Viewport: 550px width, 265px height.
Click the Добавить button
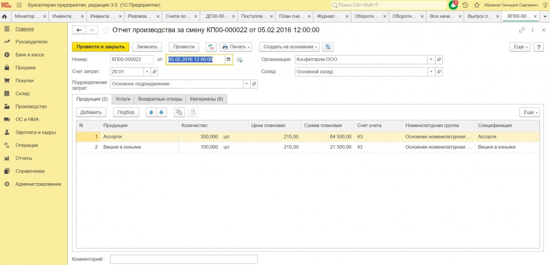(x=91, y=112)
